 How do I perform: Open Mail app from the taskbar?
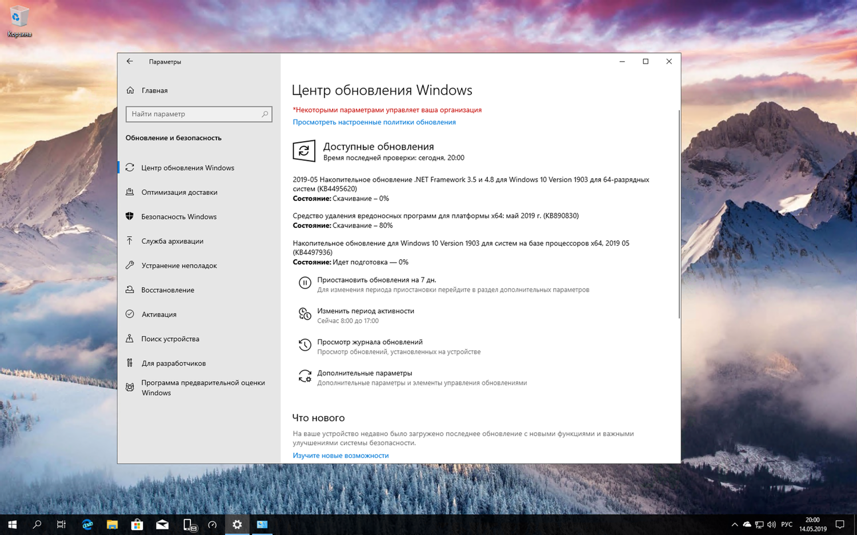click(162, 524)
